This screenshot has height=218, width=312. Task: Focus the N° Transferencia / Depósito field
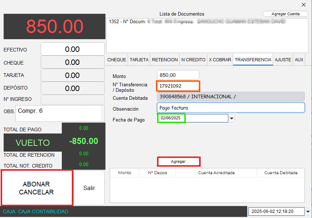178,86
